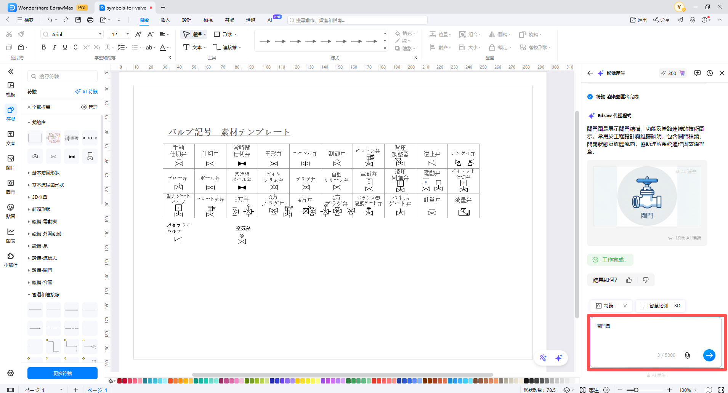Image resolution: width=728 pixels, height=393 pixels.
Task: Toggle Focus mode in status bar
Action: coord(590,390)
